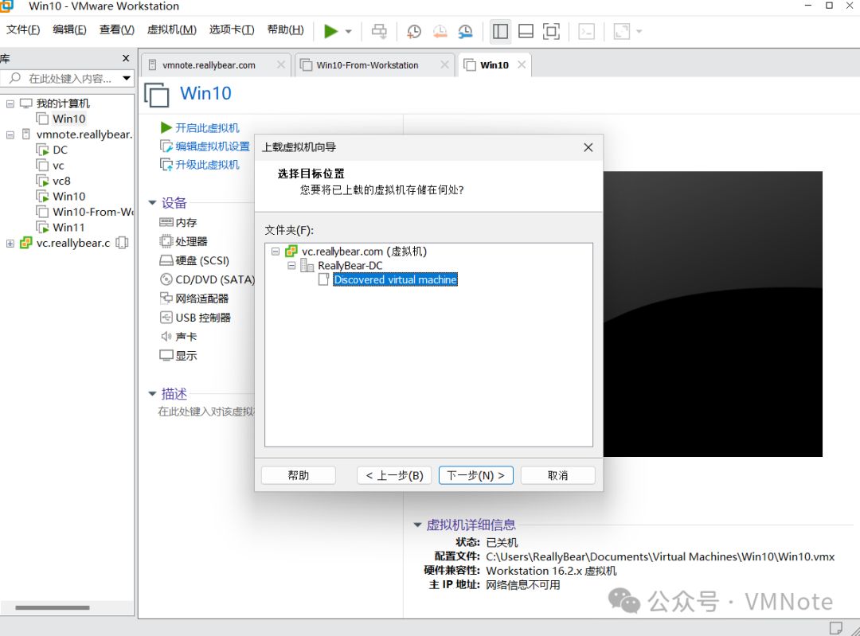Open the library search filter dropdown arrow
This screenshot has height=636, width=860.
coord(127,78)
